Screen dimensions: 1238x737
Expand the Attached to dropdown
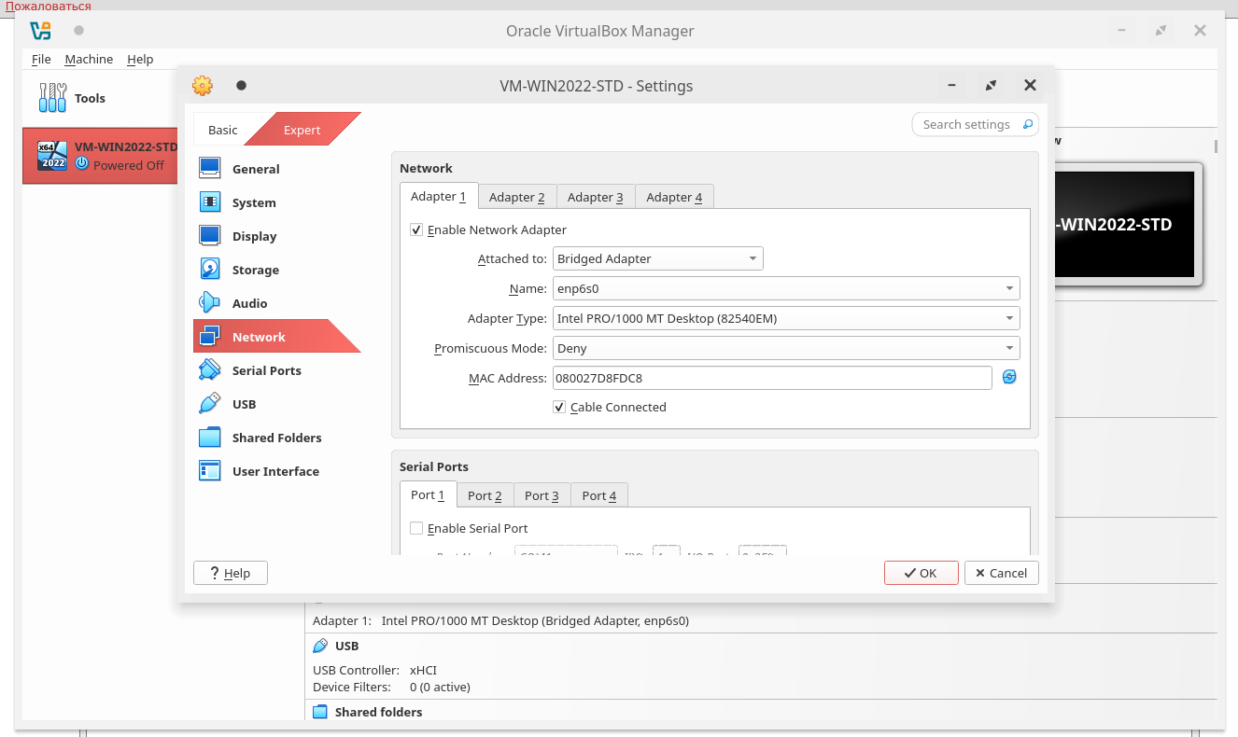pos(657,258)
